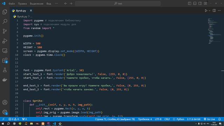
Task: Click the VS Code icon in the taskbar
Action: coord(54,124)
